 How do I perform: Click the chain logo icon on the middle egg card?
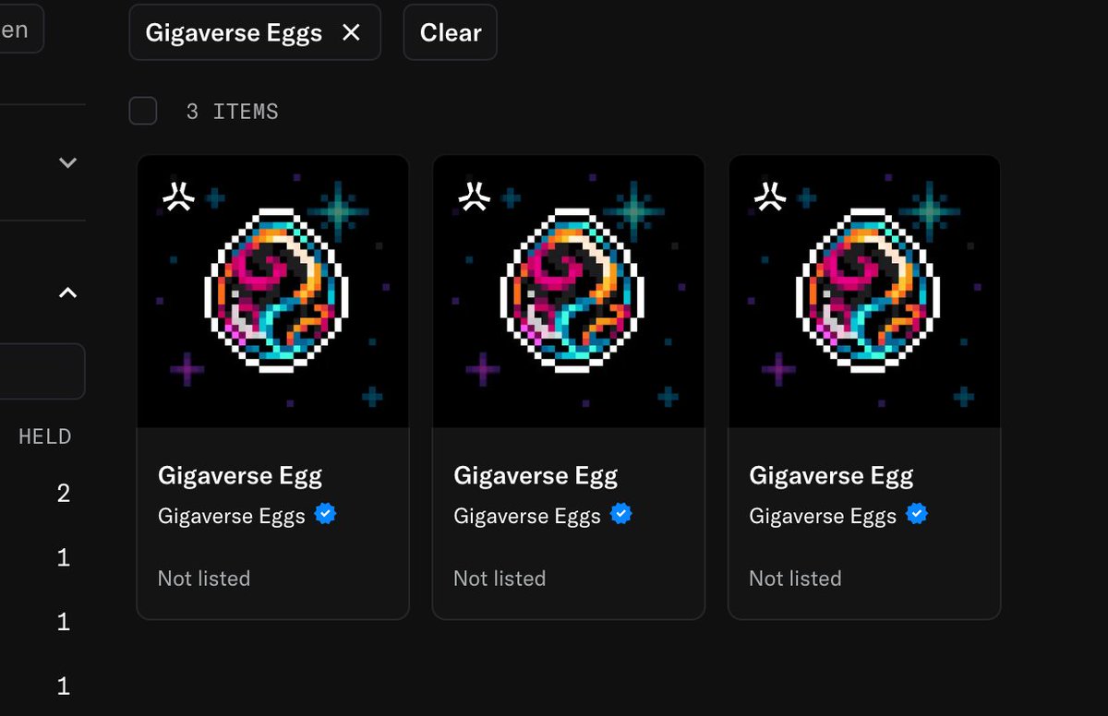click(474, 196)
